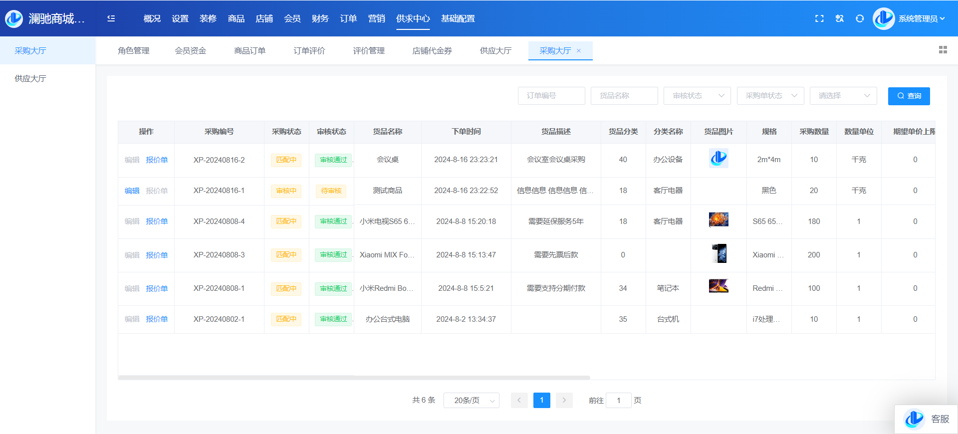
Task: Click the 澜驰商城 logo icon
Action: click(x=14, y=18)
